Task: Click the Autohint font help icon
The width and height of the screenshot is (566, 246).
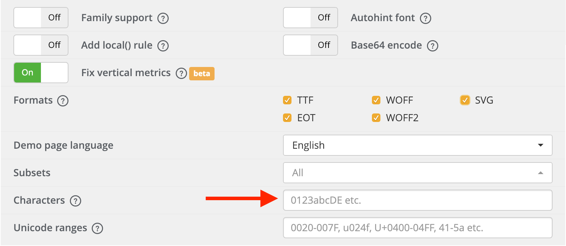Action: coord(426,18)
